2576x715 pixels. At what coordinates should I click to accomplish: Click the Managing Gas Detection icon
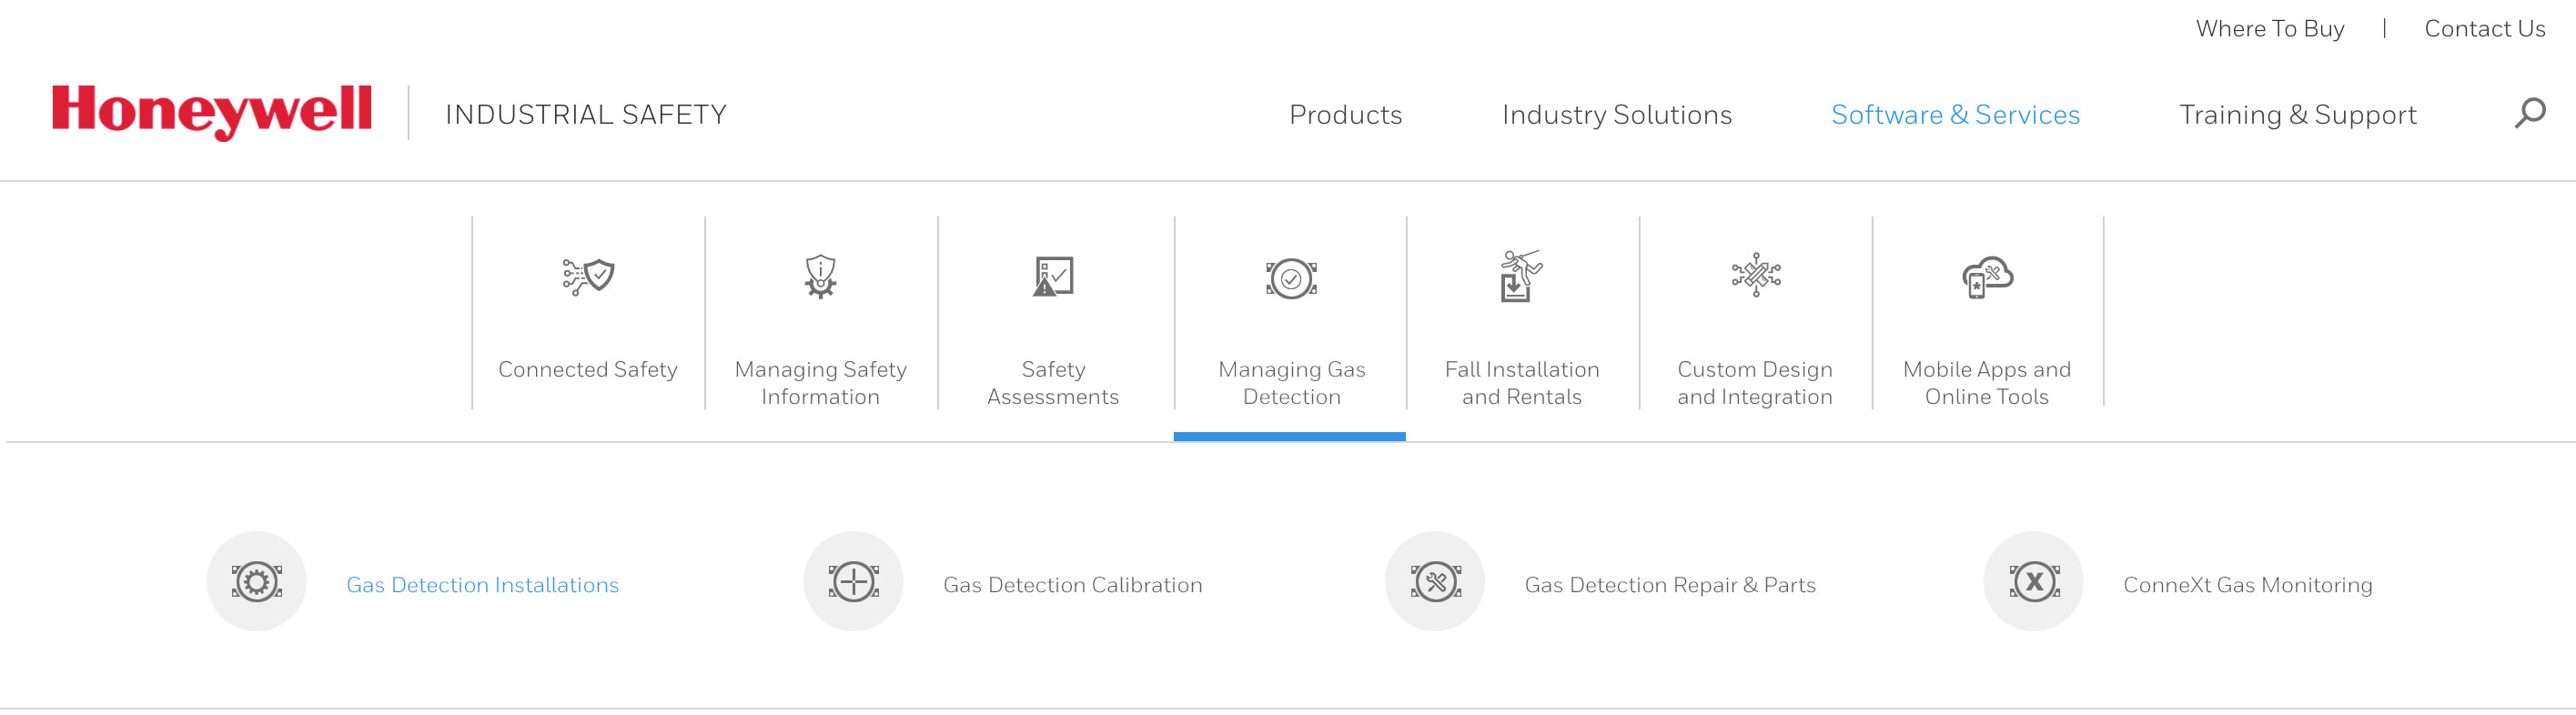click(x=1291, y=279)
